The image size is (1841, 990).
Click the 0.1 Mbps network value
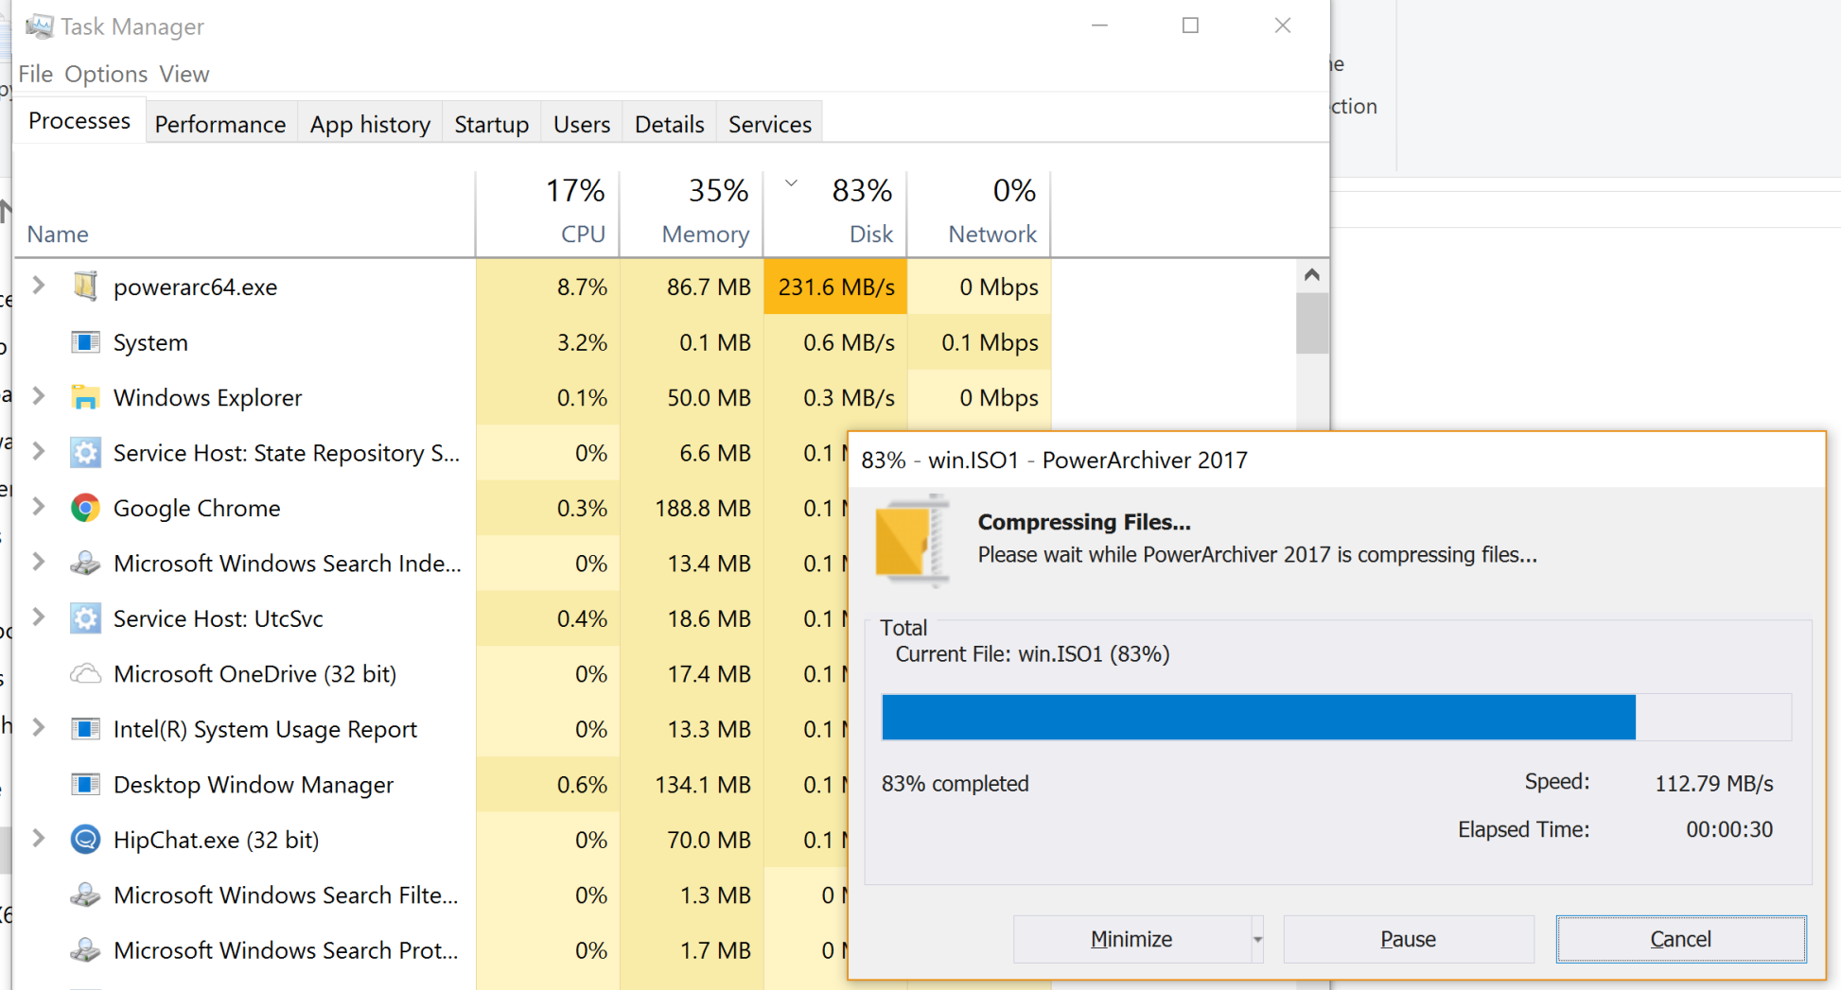click(990, 342)
